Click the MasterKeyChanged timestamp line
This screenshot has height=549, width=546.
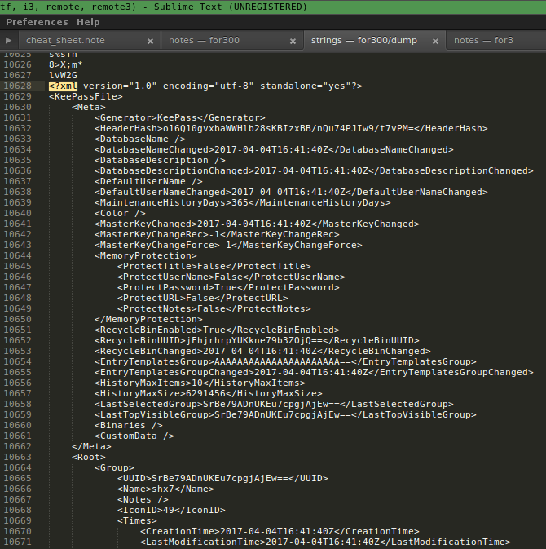tap(257, 224)
